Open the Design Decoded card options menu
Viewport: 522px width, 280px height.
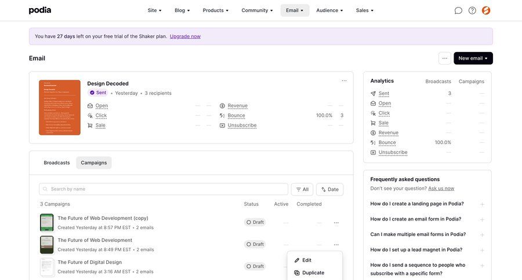[344, 81]
